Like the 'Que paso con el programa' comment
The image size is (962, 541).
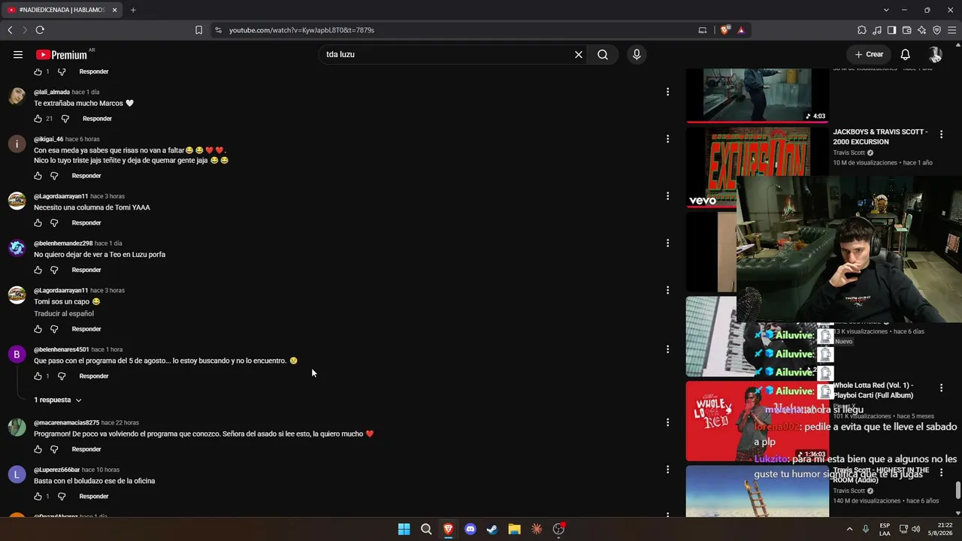tap(38, 376)
